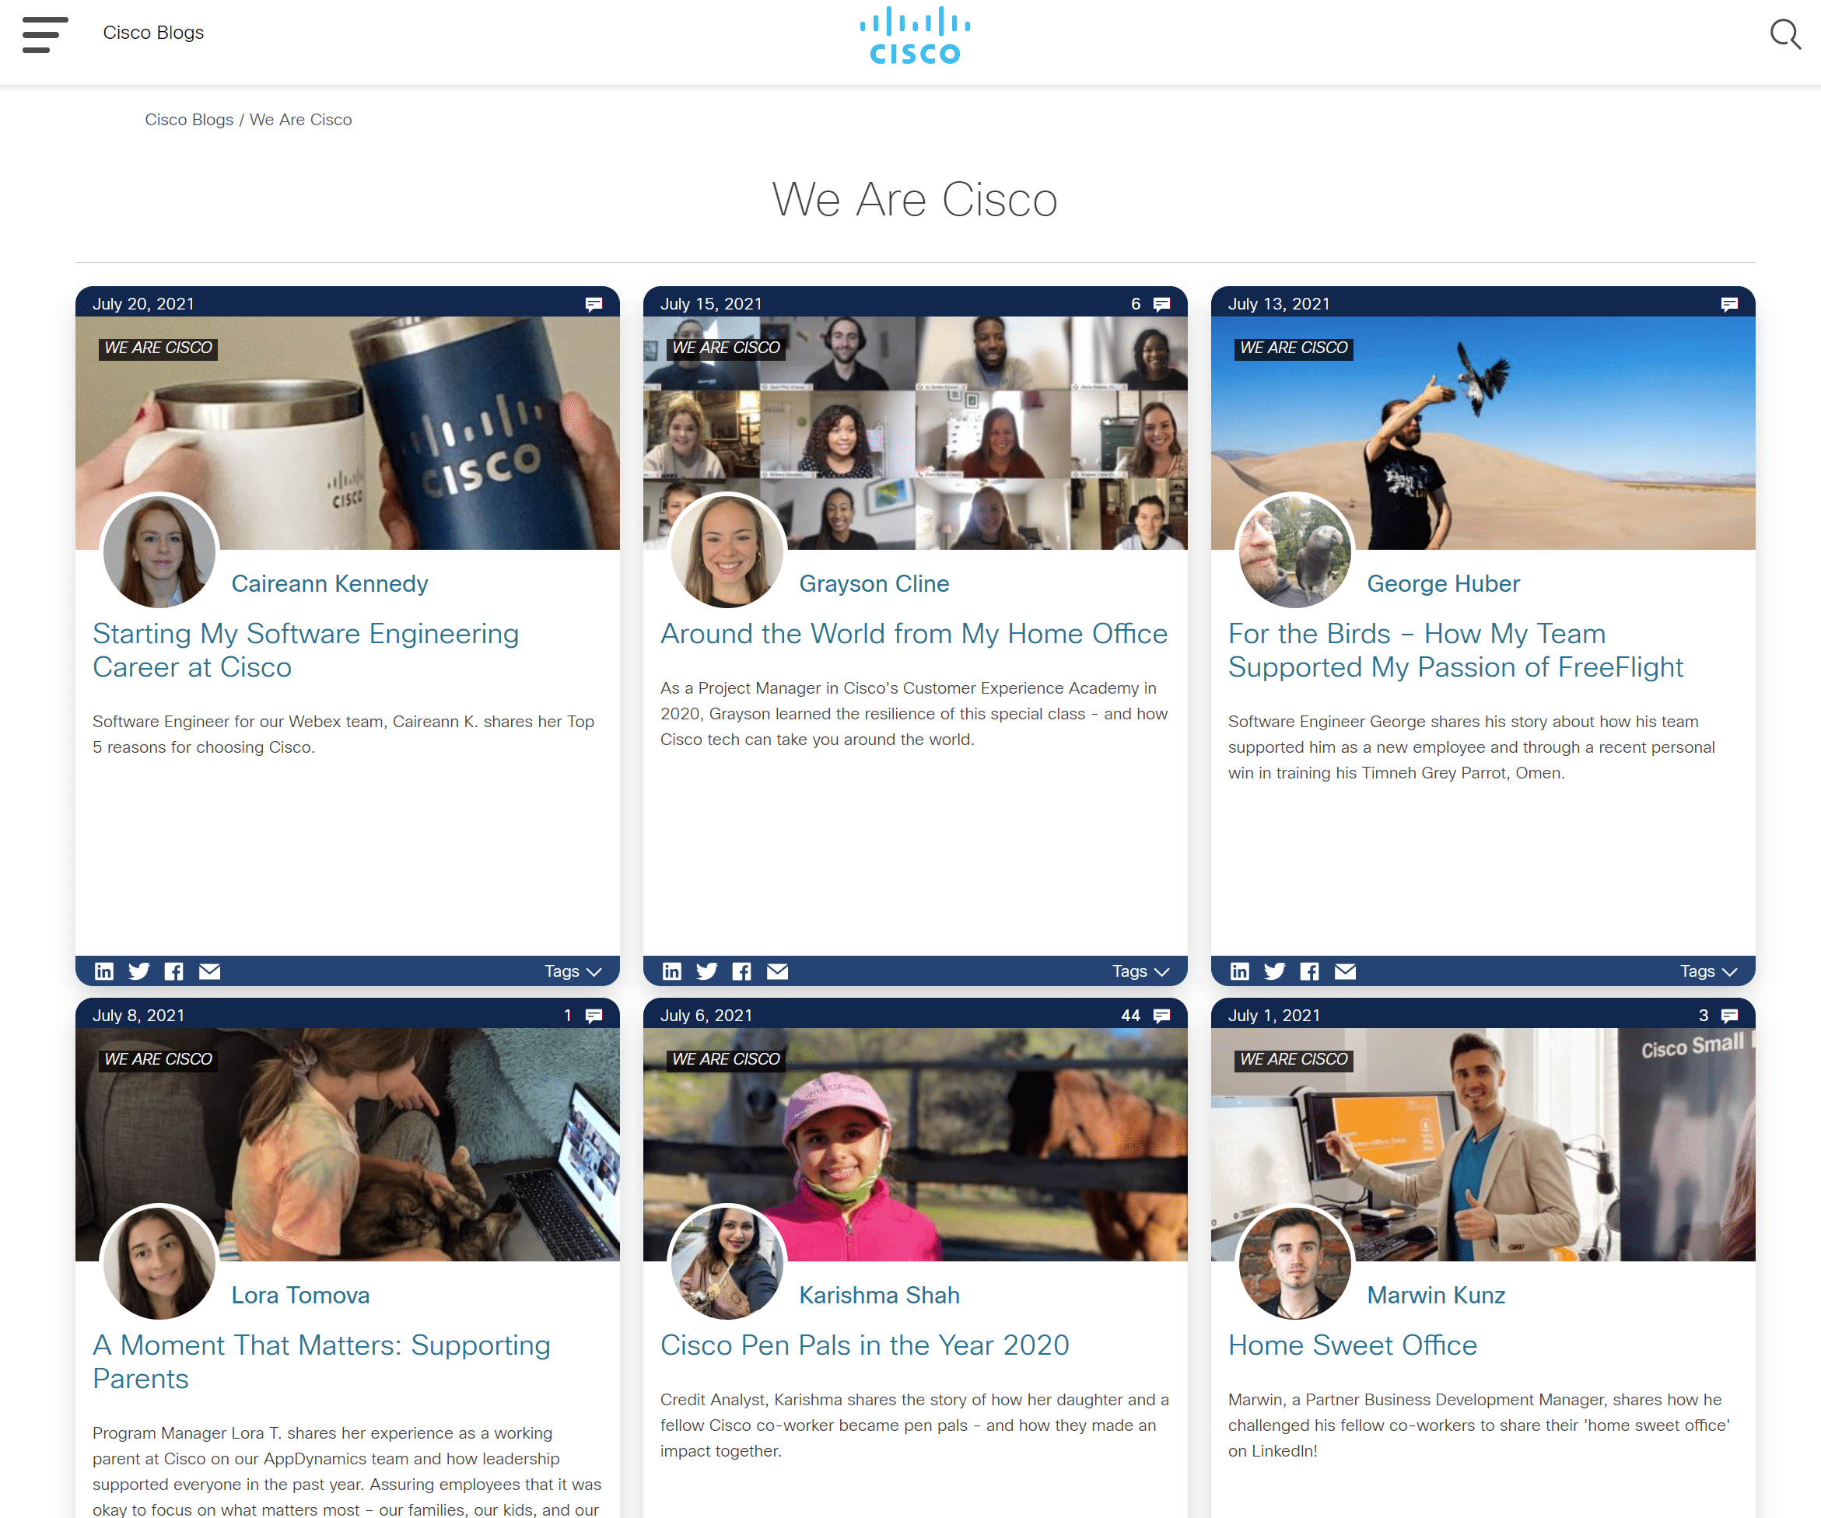Click Grayson Cline's avatar photo
The height and width of the screenshot is (1518, 1821).
(727, 551)
